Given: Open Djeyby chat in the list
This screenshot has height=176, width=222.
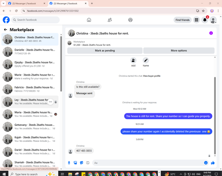Looking at the screenshot, I should pyautogui.click(x=30, y=64).
